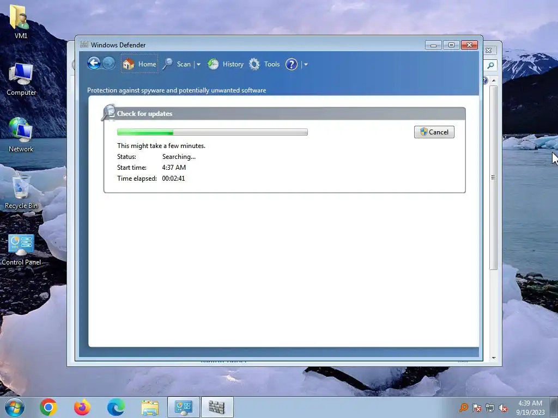Click the Check for updates magnifier icon
558x418 pixels.
[x=108, y=113]
